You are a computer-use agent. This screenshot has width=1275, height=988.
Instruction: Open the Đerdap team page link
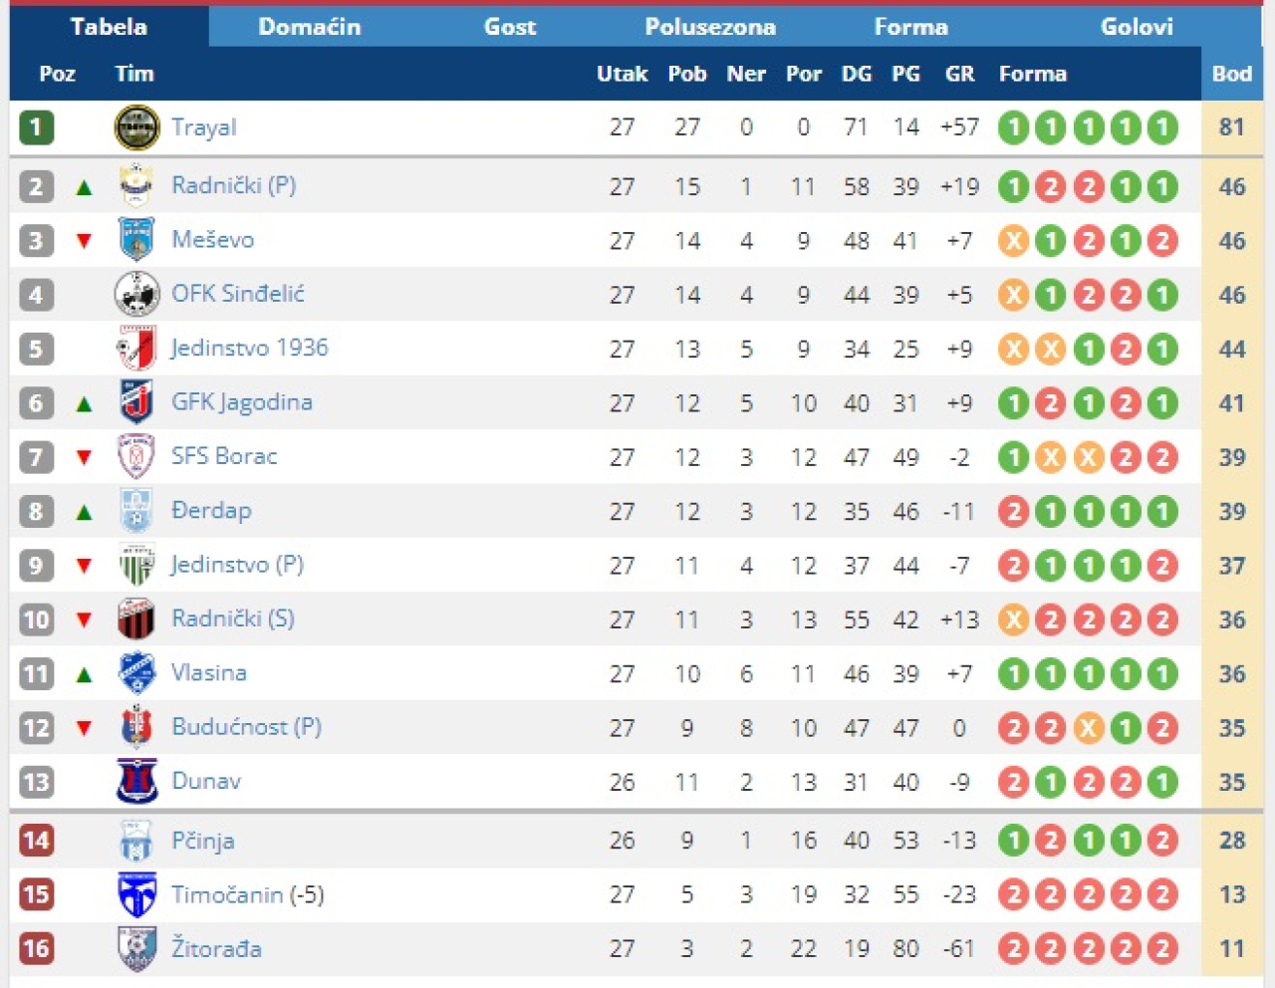point(211,511)
